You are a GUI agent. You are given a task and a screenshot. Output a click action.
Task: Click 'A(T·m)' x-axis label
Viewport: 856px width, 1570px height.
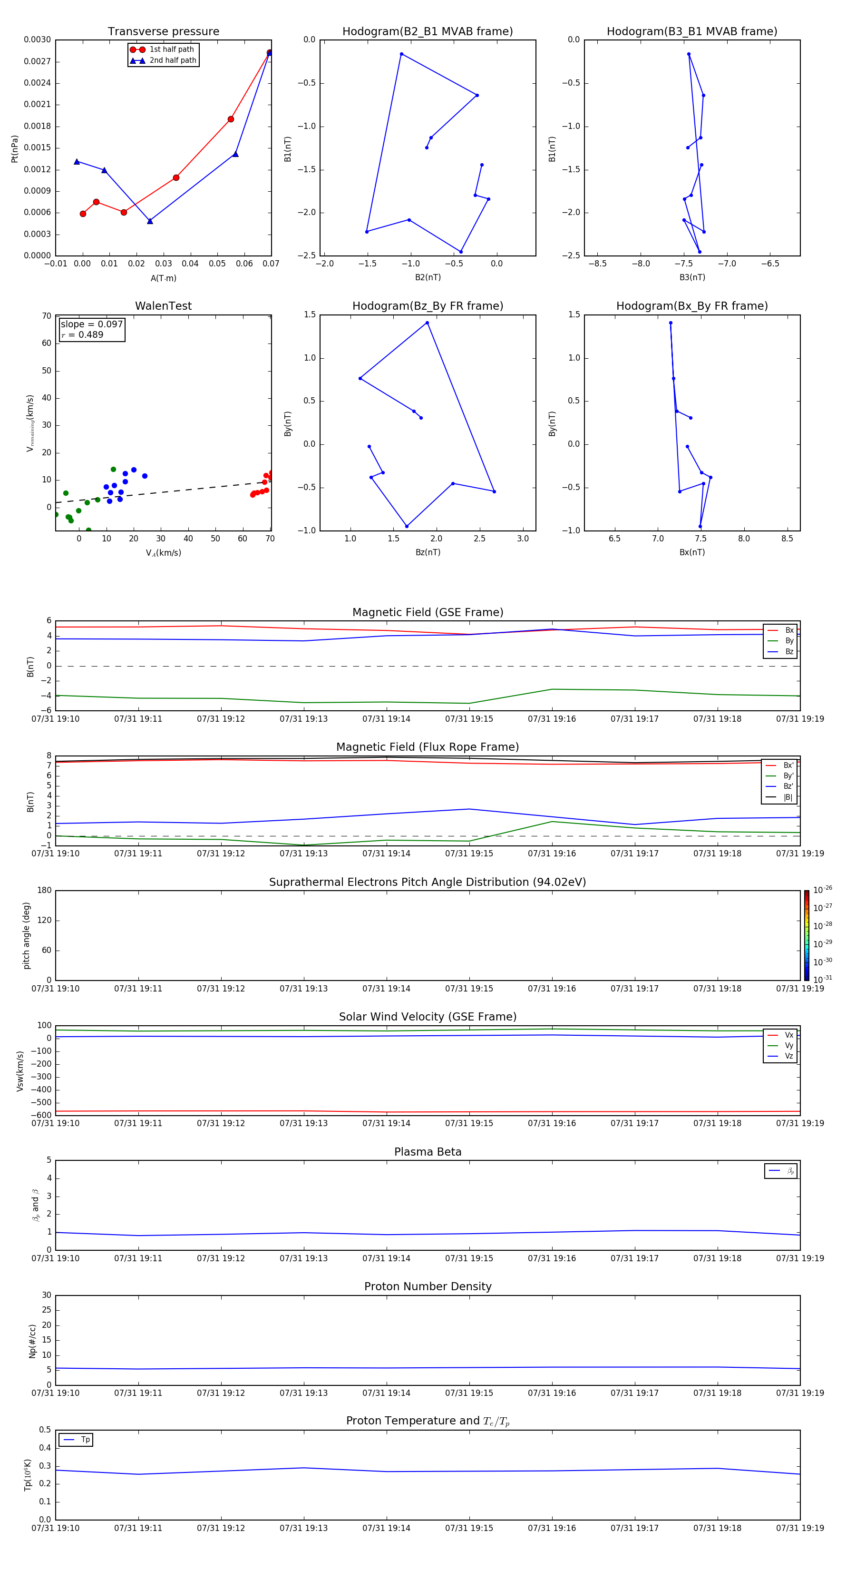point(163,278)
